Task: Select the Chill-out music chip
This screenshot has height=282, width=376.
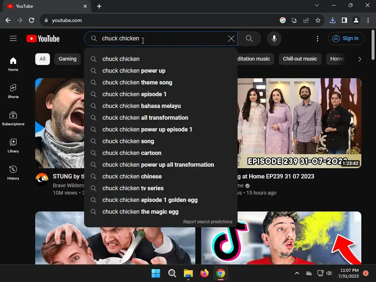Action: [300, 59]
